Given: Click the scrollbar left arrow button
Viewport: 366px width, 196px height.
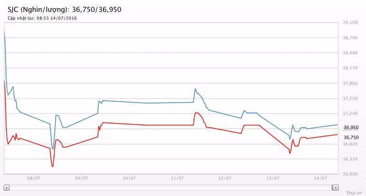Looking at the screenshot, I should pos(6,187).
